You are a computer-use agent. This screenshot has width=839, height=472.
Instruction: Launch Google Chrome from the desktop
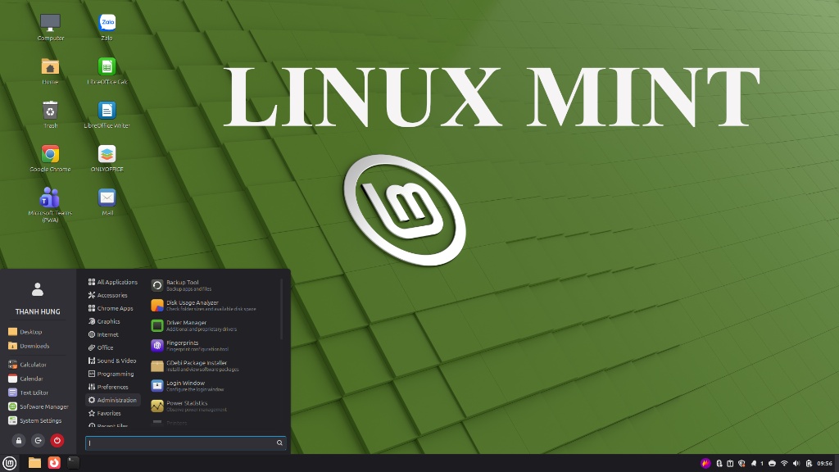50,158
